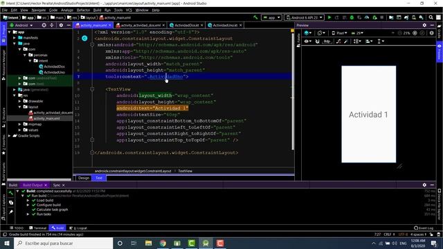Open Android Studio from the Windows taskbar
Screen dimensions: 443x249
click(206, 243)
